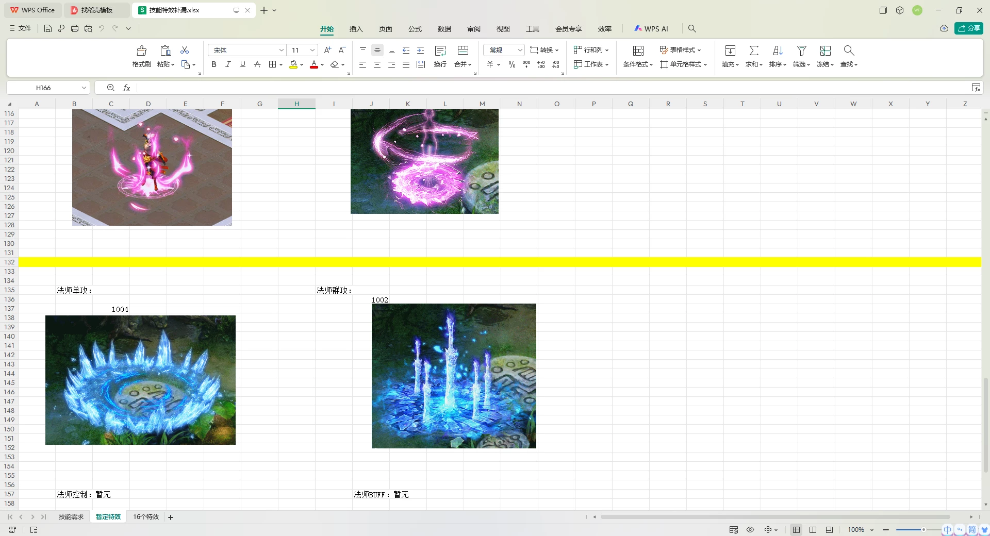Expand the Name Box dropdown
The image size is (990, 536).
click(84, 88)
